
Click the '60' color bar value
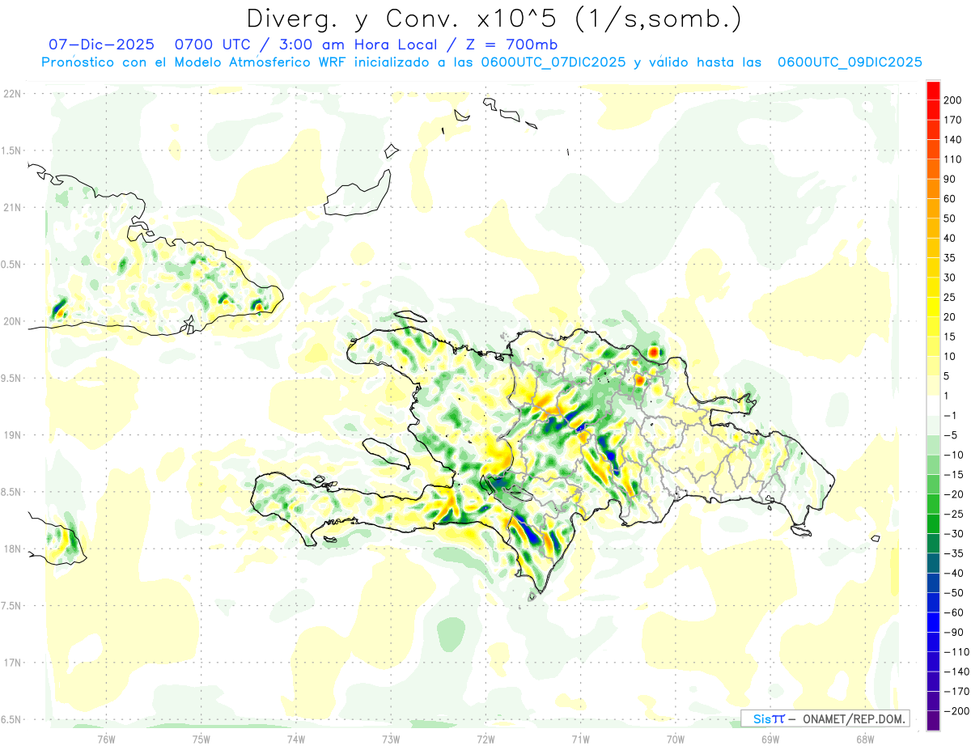950,199
